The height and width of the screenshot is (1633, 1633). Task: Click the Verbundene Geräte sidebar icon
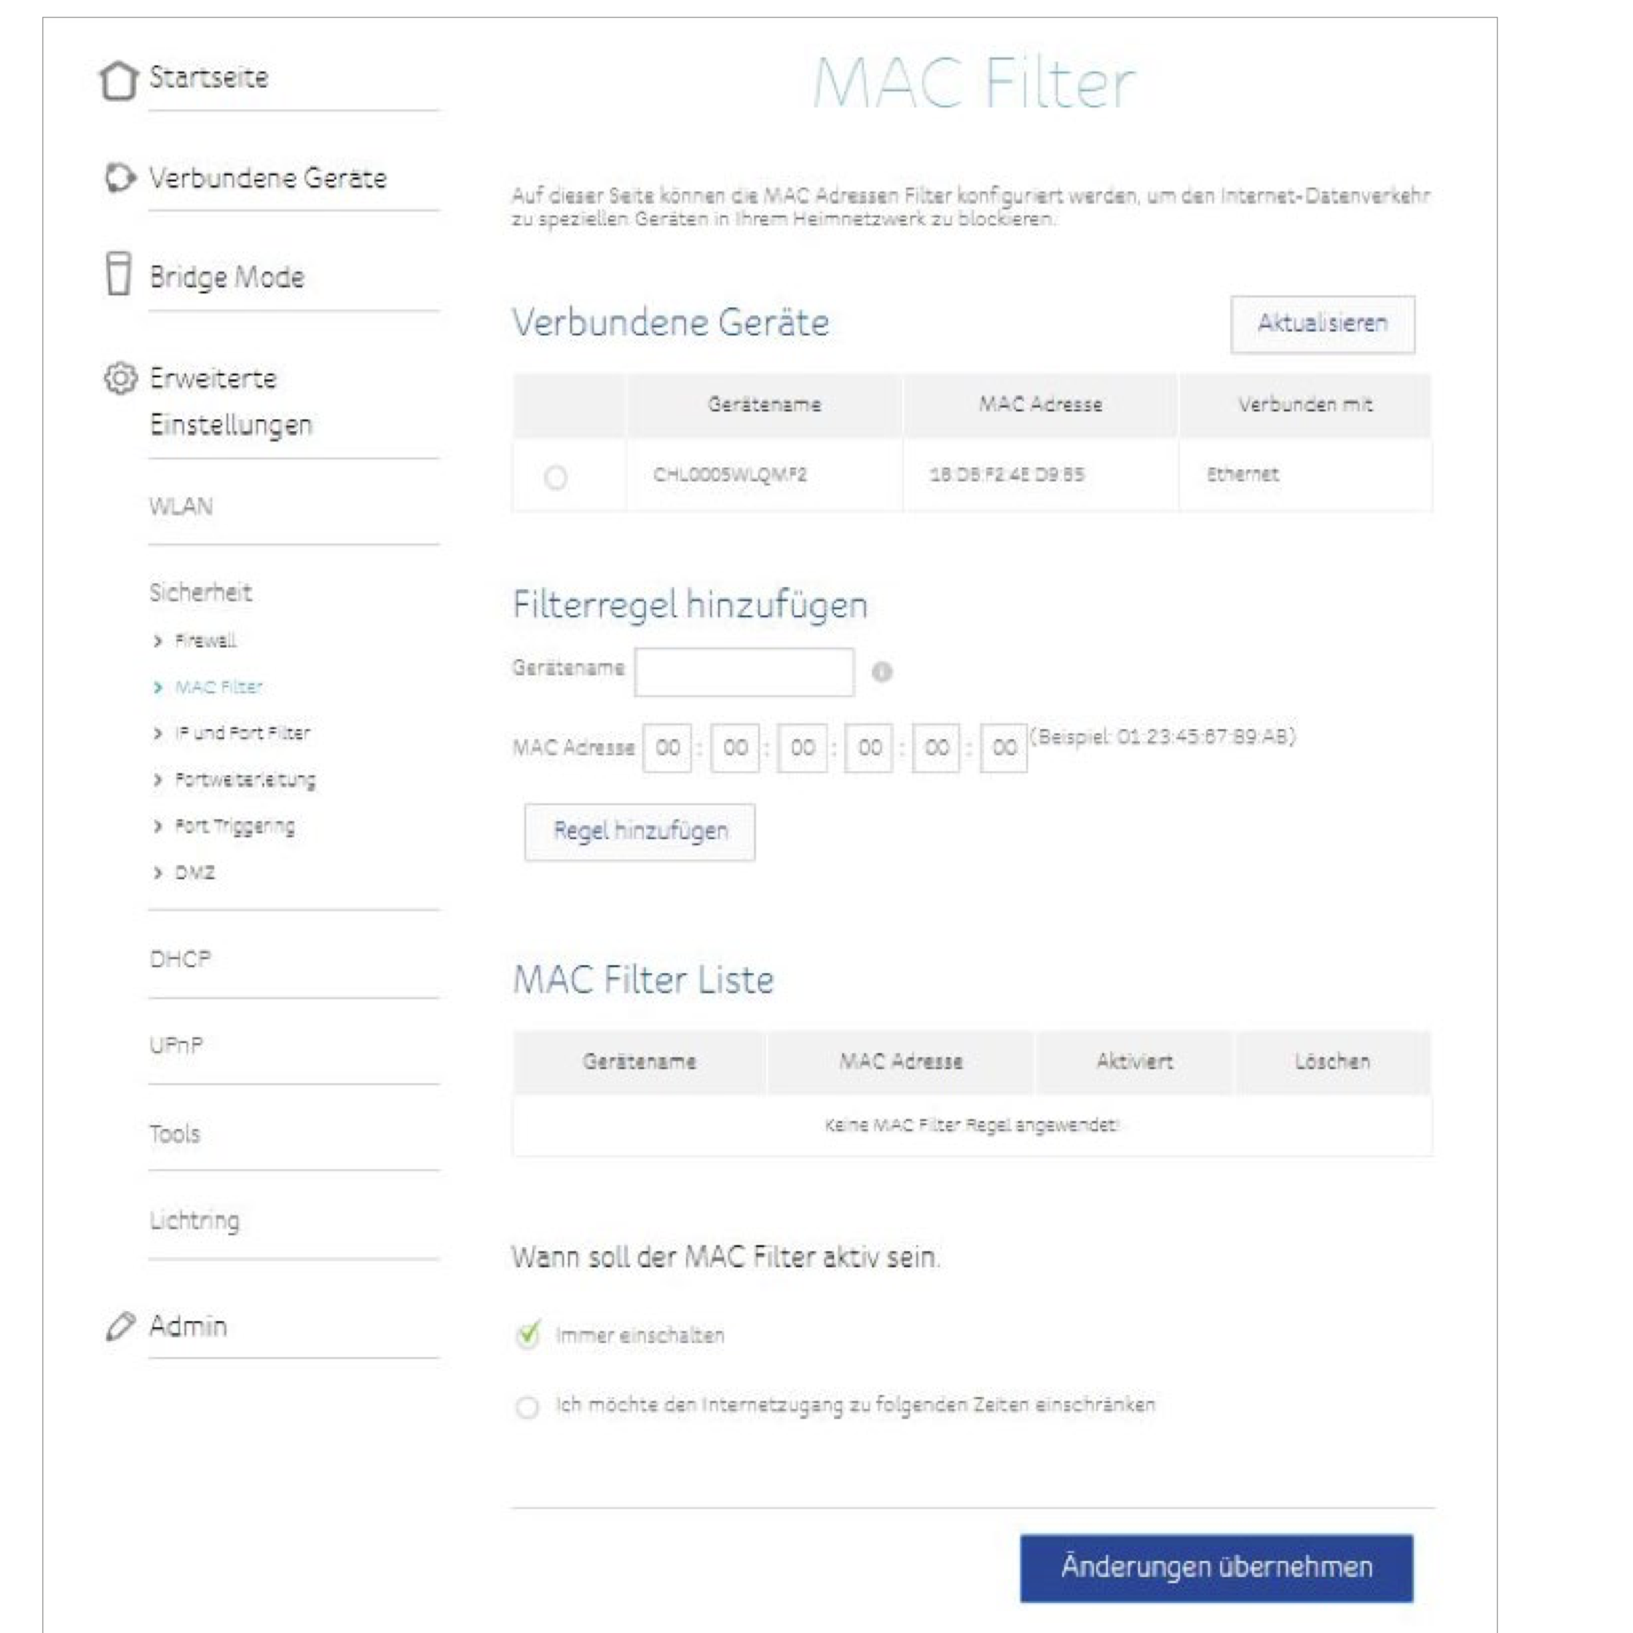[x=119, y=178]
